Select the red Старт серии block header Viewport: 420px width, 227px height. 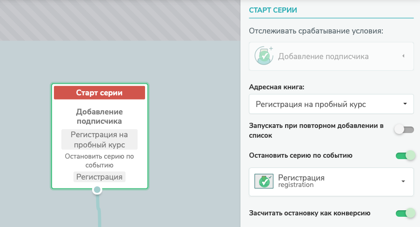pos(100,93)
